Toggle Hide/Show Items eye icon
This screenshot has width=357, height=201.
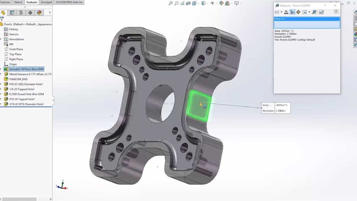point(212,3)
